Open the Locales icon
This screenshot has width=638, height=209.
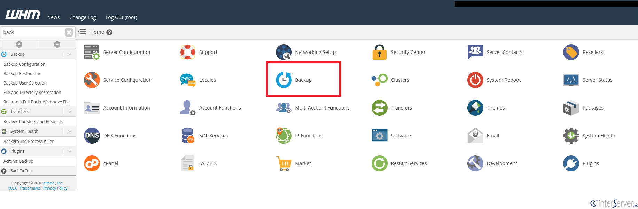(x=188, y=80)
